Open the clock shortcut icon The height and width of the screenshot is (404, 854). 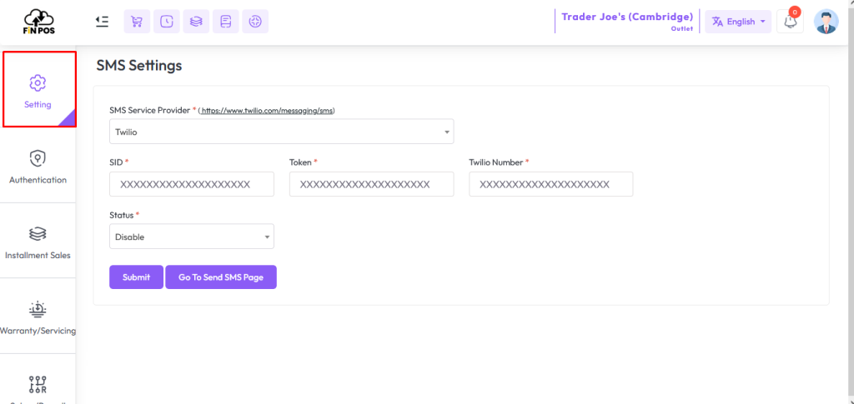167,22
